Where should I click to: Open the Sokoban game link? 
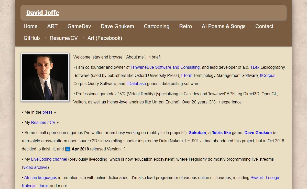pyautogui.click(x=198, y=133)
